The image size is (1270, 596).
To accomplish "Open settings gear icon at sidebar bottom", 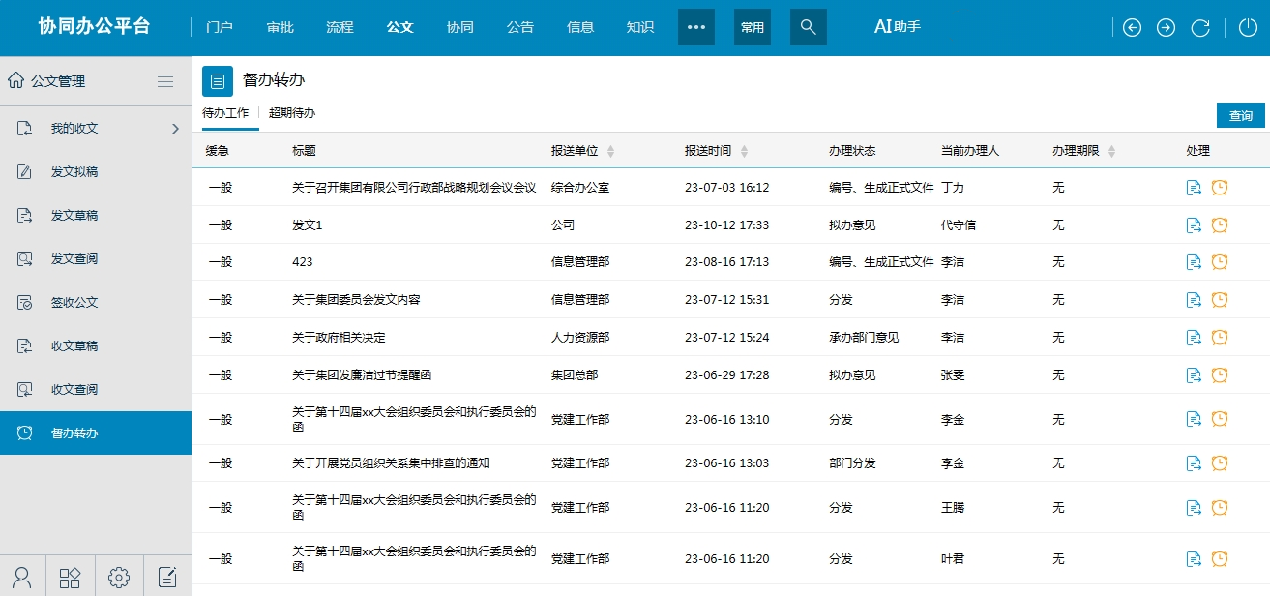I will (119, 578).
